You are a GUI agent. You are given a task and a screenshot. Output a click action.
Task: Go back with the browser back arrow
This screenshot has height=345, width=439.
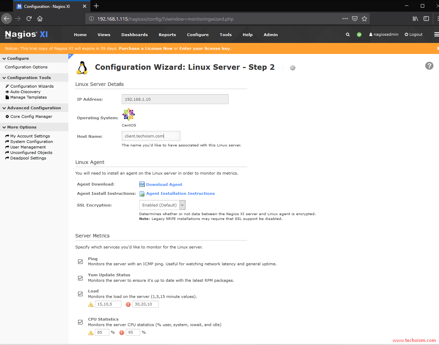click(x=7, y=19)
